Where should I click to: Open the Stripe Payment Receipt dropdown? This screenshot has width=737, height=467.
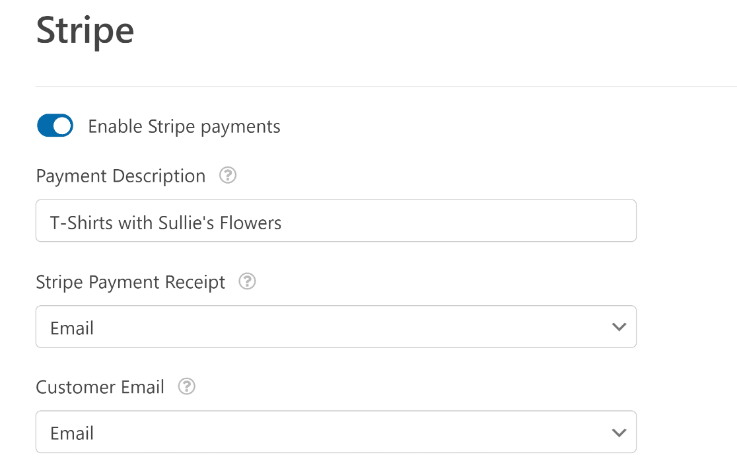[x=336, y=327]
